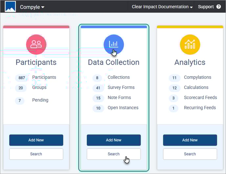Search participants button

pos(36,154)
